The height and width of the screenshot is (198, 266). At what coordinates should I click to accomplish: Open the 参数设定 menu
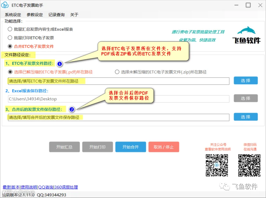(35, 15)
